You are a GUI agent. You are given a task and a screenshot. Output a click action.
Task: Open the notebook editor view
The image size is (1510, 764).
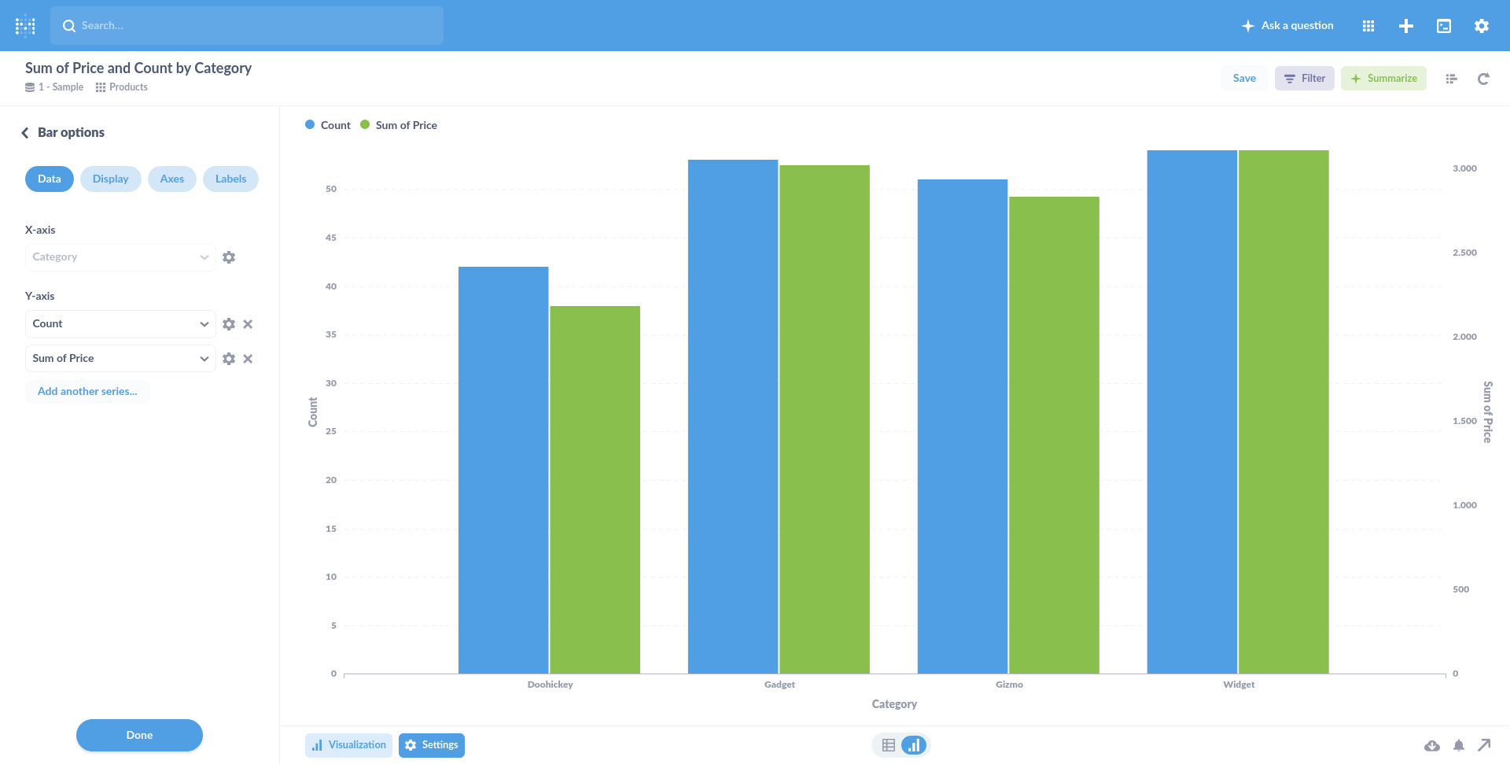[x=1452, y=79]
